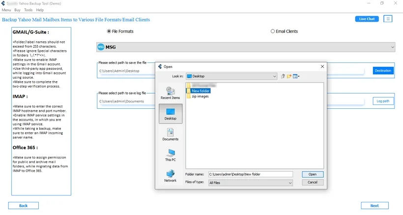
Task: Open the Buy menu
Action: 17,10
